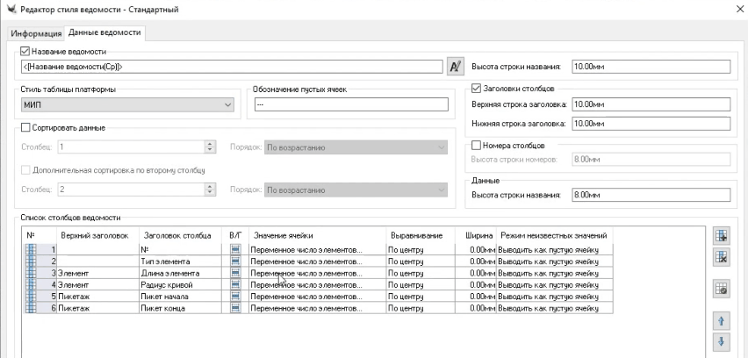Screen dimensions: 748x358
Task: Click the column settings icon beside the list
Action: [723, 290]
